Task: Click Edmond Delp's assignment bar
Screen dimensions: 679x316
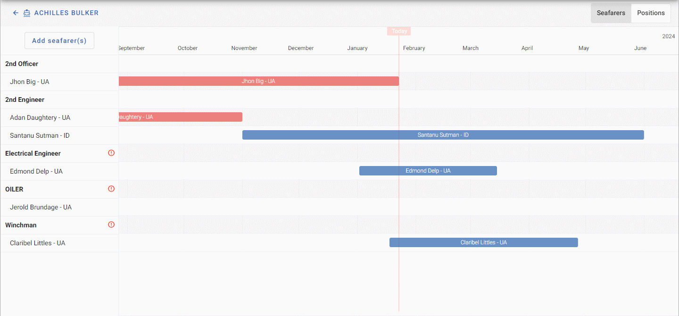Action: coord(428,170)
